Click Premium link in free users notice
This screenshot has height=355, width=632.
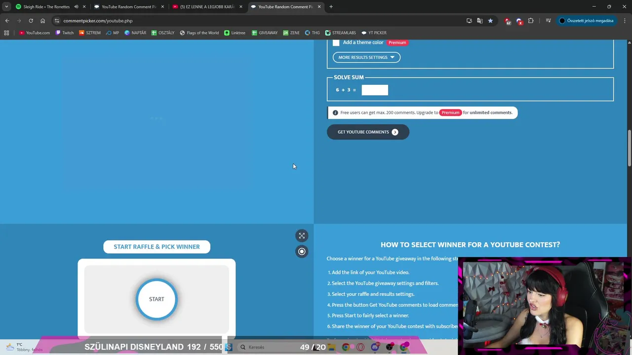pos(450,112)
